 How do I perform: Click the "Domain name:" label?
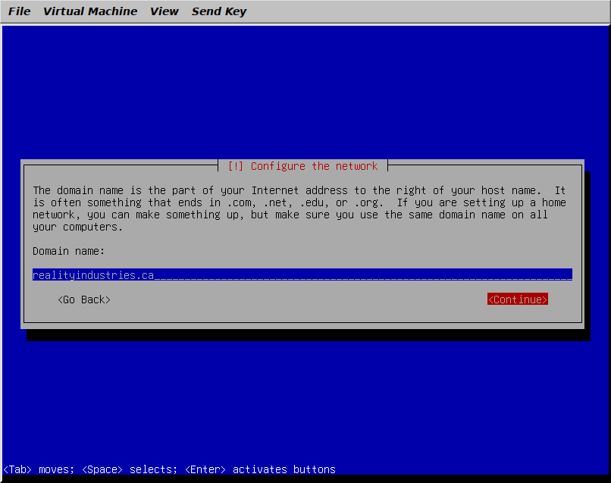tap(69, 251)
